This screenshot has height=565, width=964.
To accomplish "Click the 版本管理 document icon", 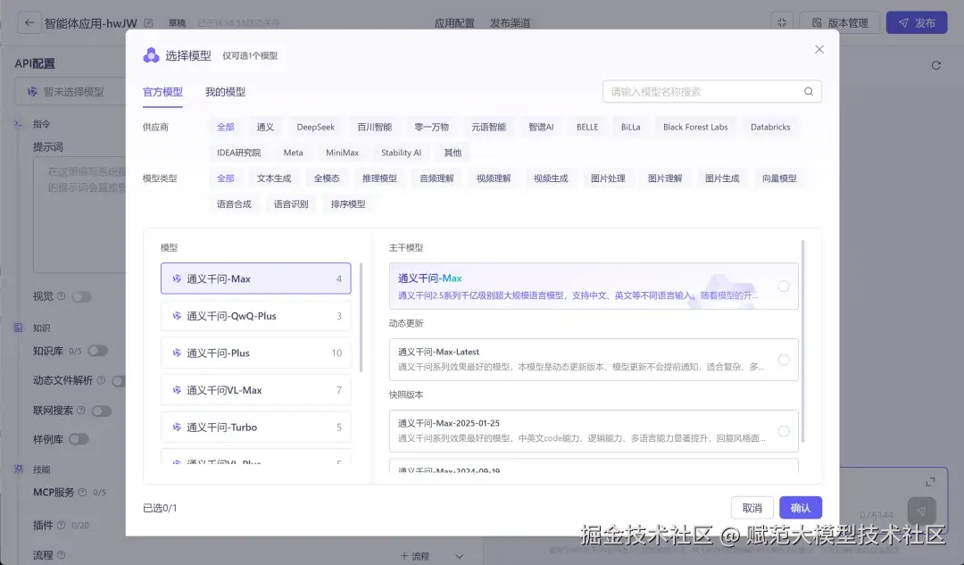I will click(817, 21).
